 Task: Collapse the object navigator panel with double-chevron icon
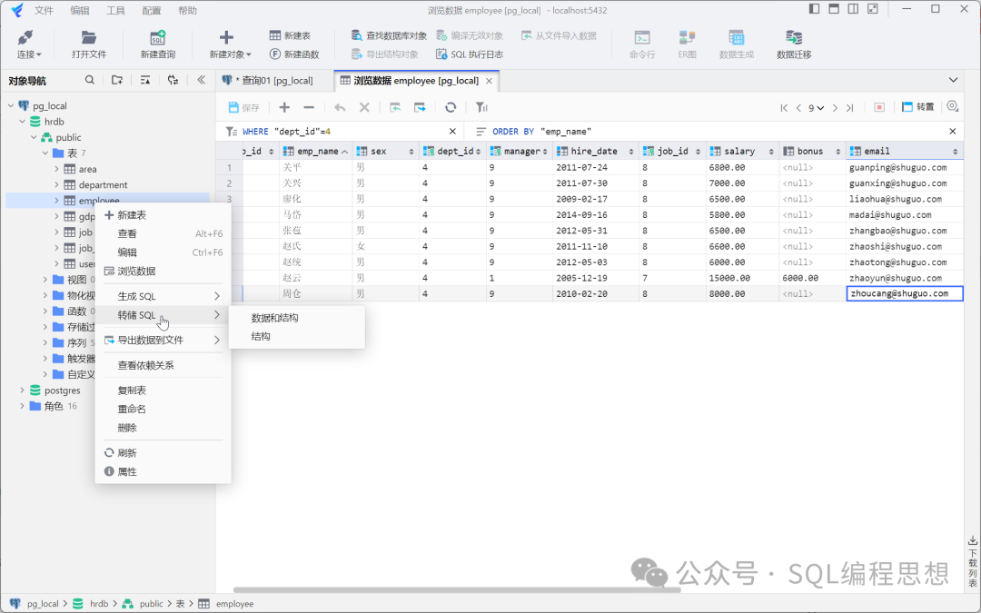click(x=202, y=80)
